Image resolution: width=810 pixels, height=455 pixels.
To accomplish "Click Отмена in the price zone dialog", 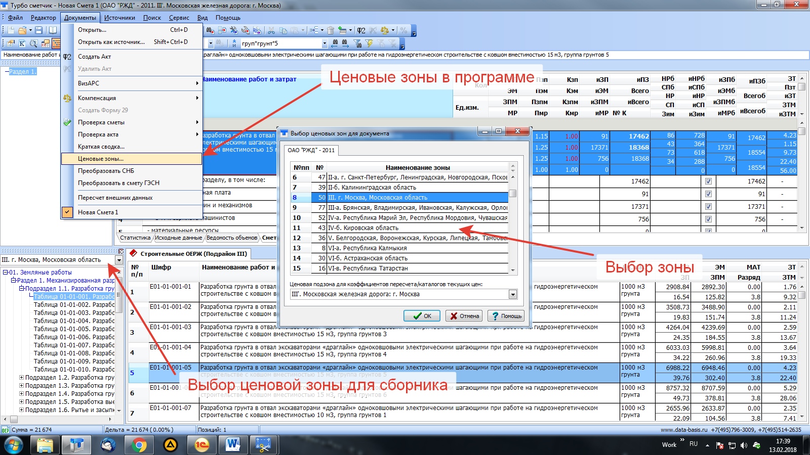I will pos(464,316).
